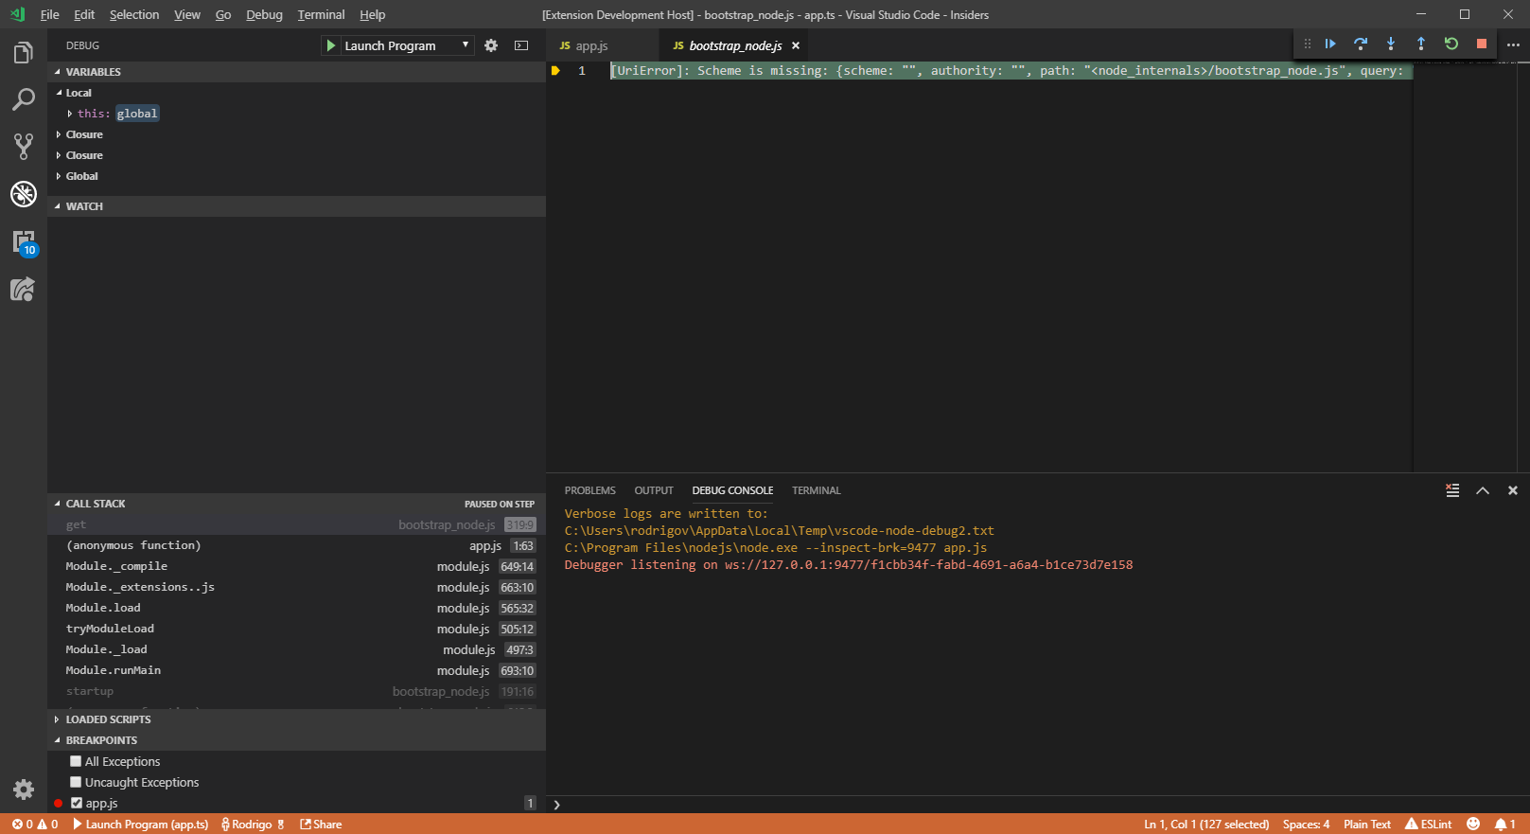Clear the debug console output

tap(1452, 490)
